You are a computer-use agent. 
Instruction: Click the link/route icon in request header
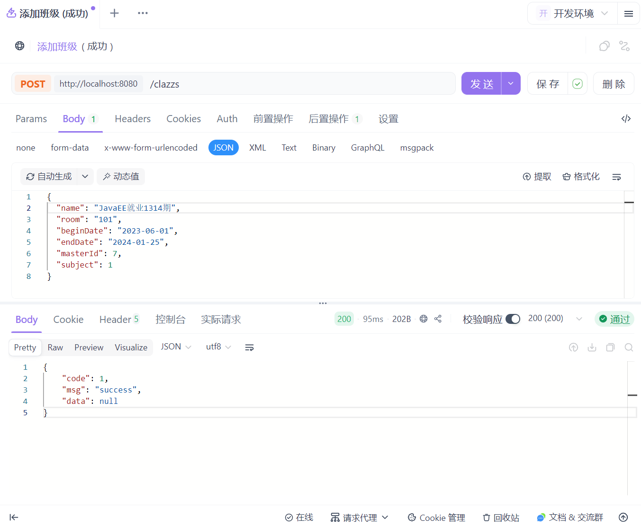point(624,46)
